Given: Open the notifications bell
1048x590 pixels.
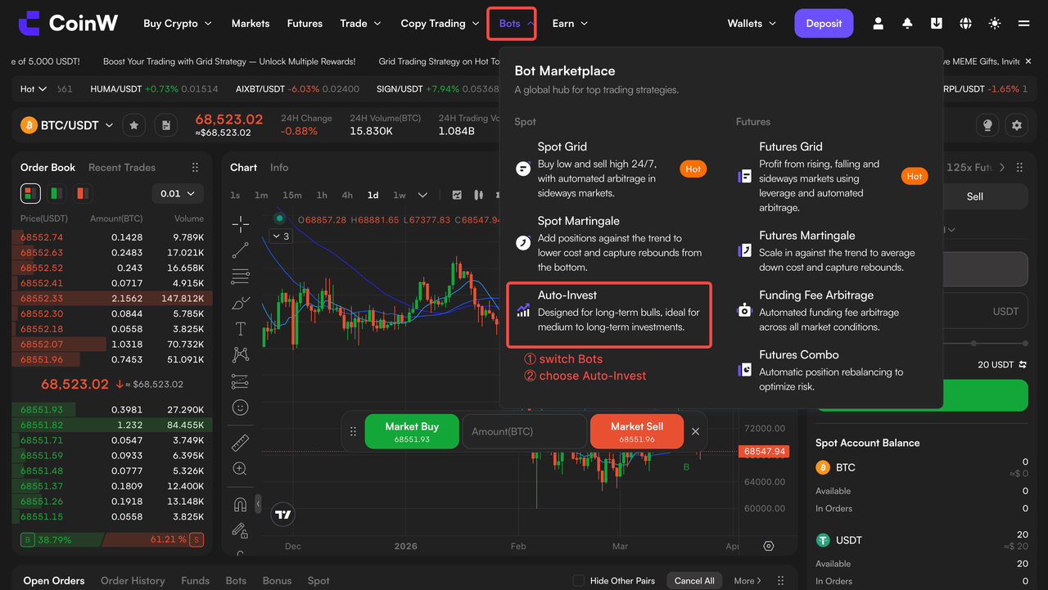Looking at the screenshot, I should 907,24.
